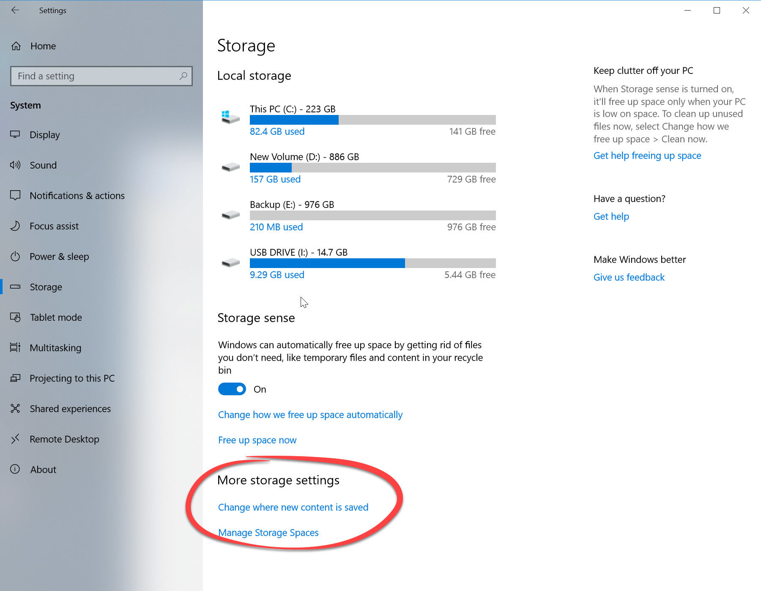Image resolution: width=761 pixels, height=591 pixels.
Task: Select Notifications & actions
Action: [x=101, y=196]
